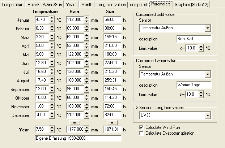
Task: Switch to the Temperature tab
Action: point(13,5)
